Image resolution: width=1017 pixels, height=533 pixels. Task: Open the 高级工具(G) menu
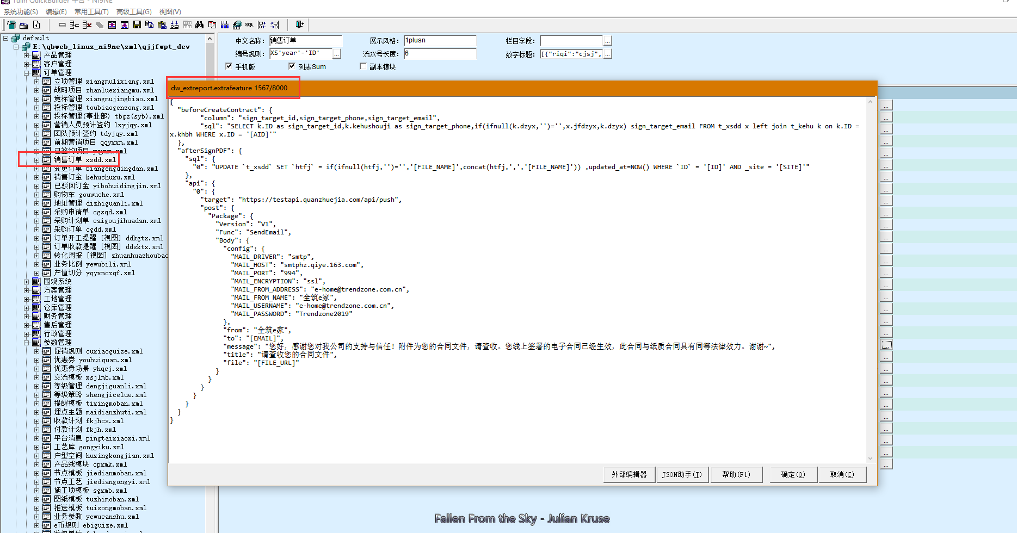coord(134,11)
